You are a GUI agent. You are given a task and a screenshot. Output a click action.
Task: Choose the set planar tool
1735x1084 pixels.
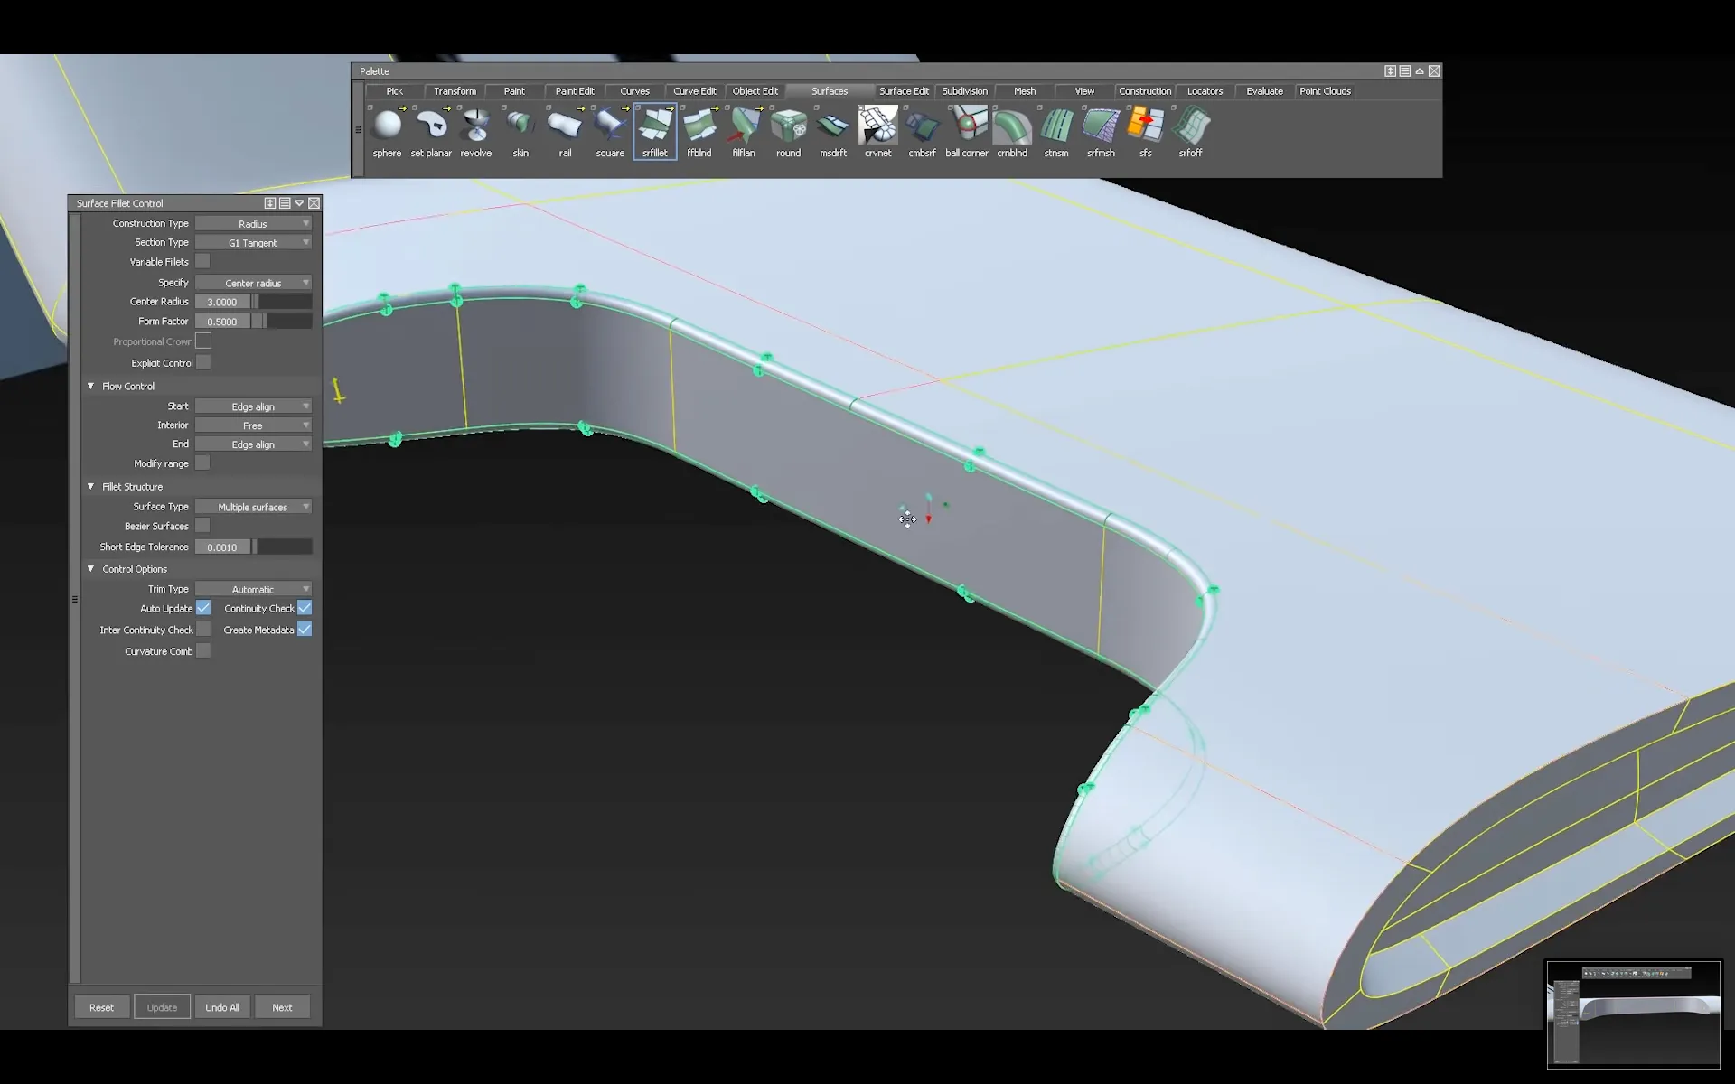click(x=431, y=132)
